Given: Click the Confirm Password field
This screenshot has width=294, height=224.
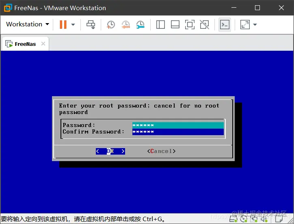Looking at the screenshot, I should coord(178,132).
